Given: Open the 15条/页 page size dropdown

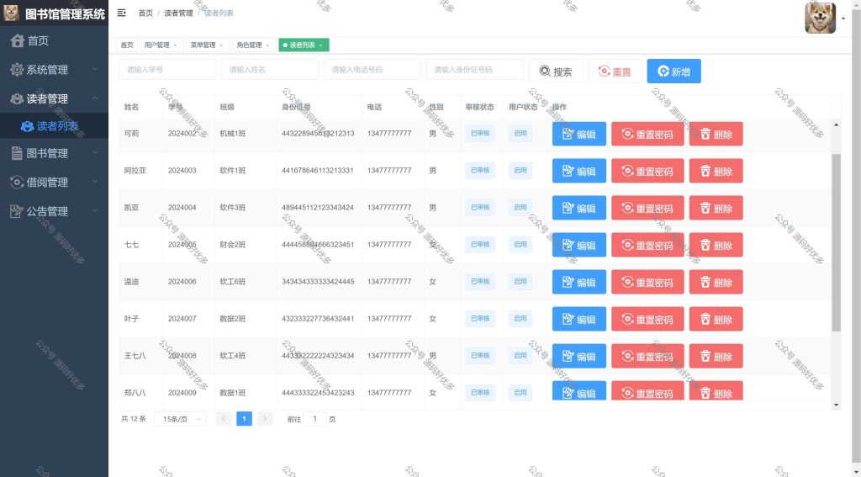Looking at the screenshot, I should [x=180, y=419].
